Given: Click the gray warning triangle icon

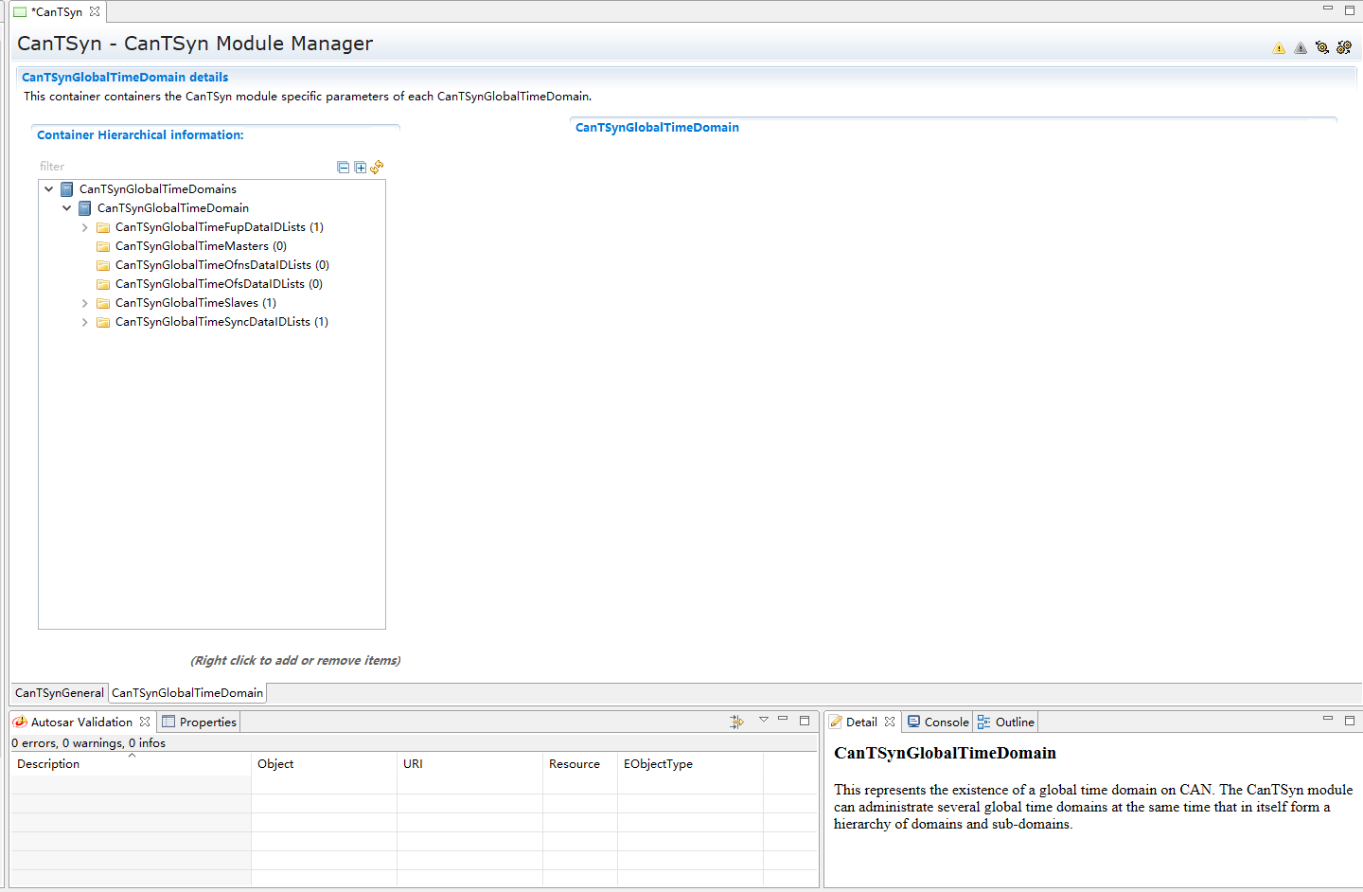Looking at the screenshot, I should coord(1301,48).
